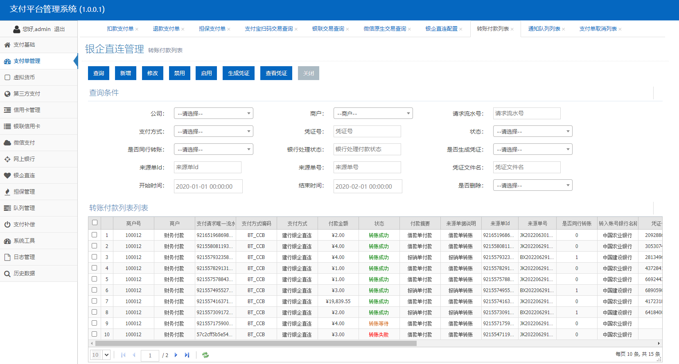Screen dimensions: 679x364
Task: Check the checkbox for row 2
Action: point(95,246)
